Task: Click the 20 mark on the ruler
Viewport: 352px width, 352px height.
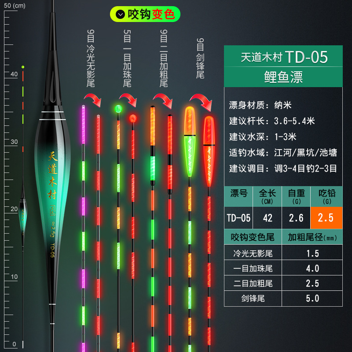Action: coord(14,209)
